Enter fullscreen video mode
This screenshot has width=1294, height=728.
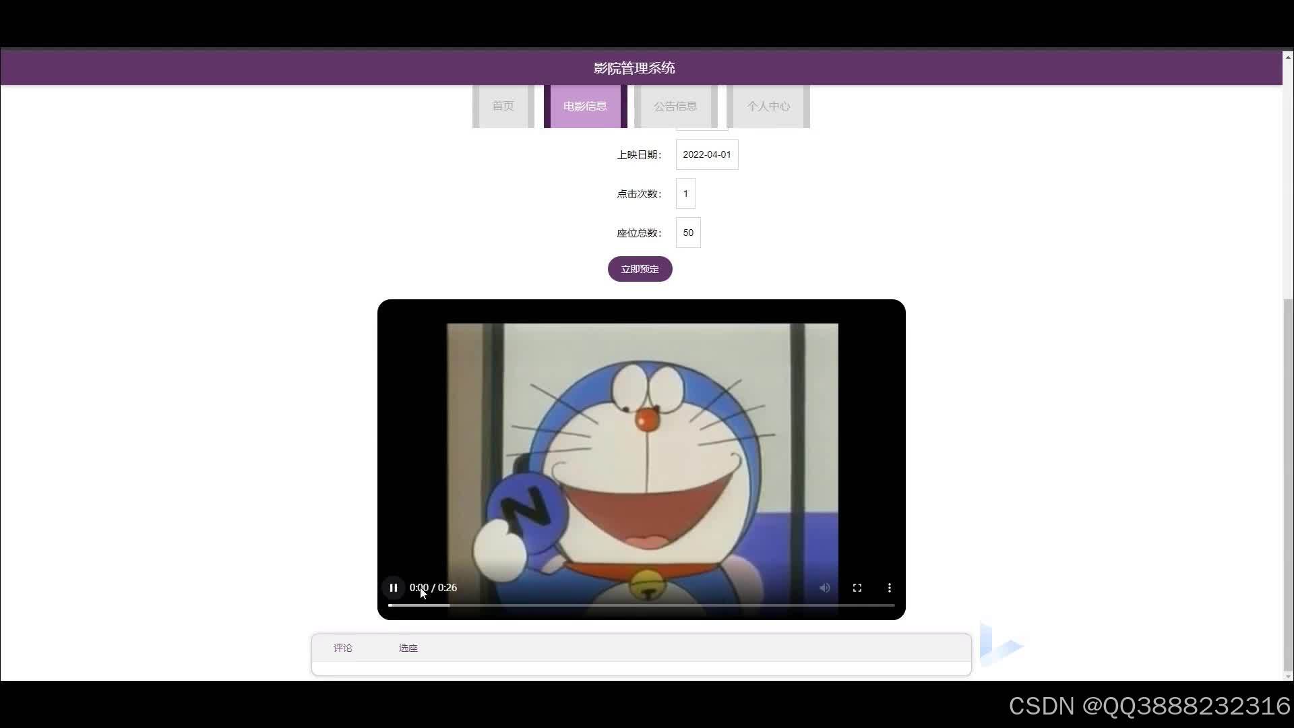coord(857,588)
